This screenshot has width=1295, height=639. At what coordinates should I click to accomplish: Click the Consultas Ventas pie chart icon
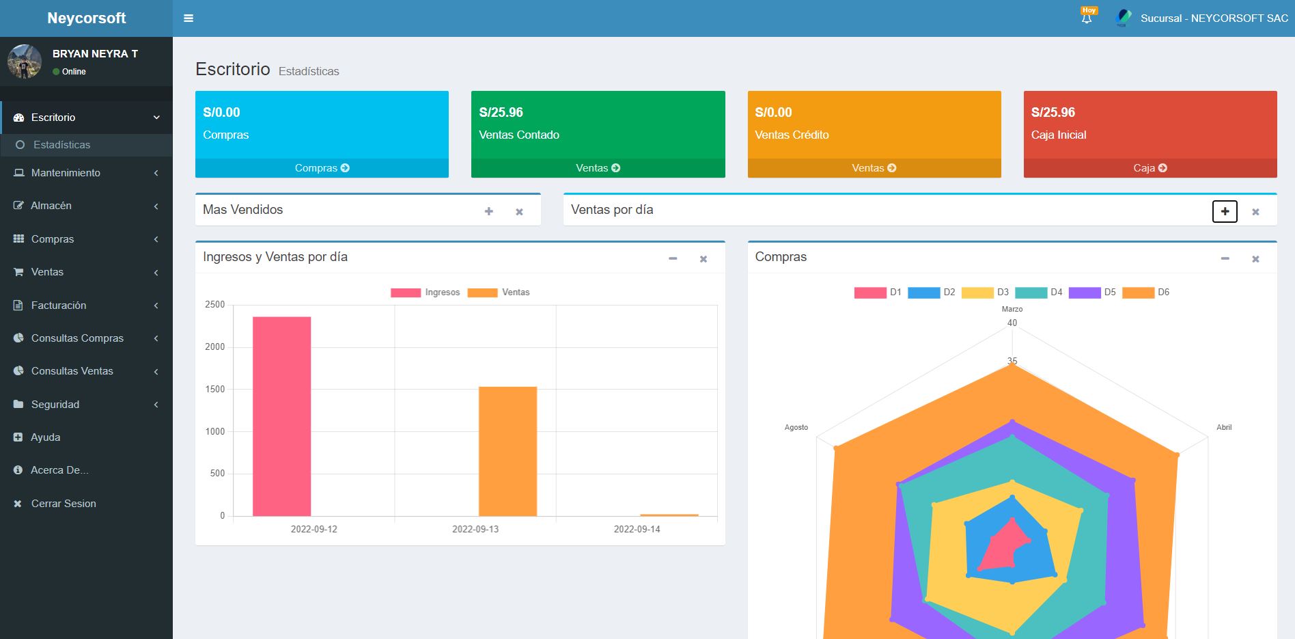[18, 371]
